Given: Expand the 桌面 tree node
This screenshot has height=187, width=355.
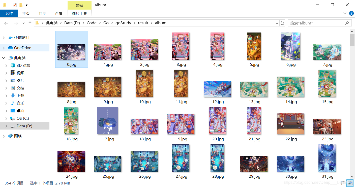Looking at the screenshot, I should coord(6,111).
